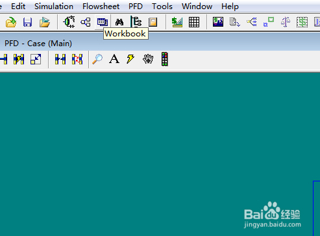Click the basis environment flask icon
The width and height of the screenshot is (320, 236).
69,22
